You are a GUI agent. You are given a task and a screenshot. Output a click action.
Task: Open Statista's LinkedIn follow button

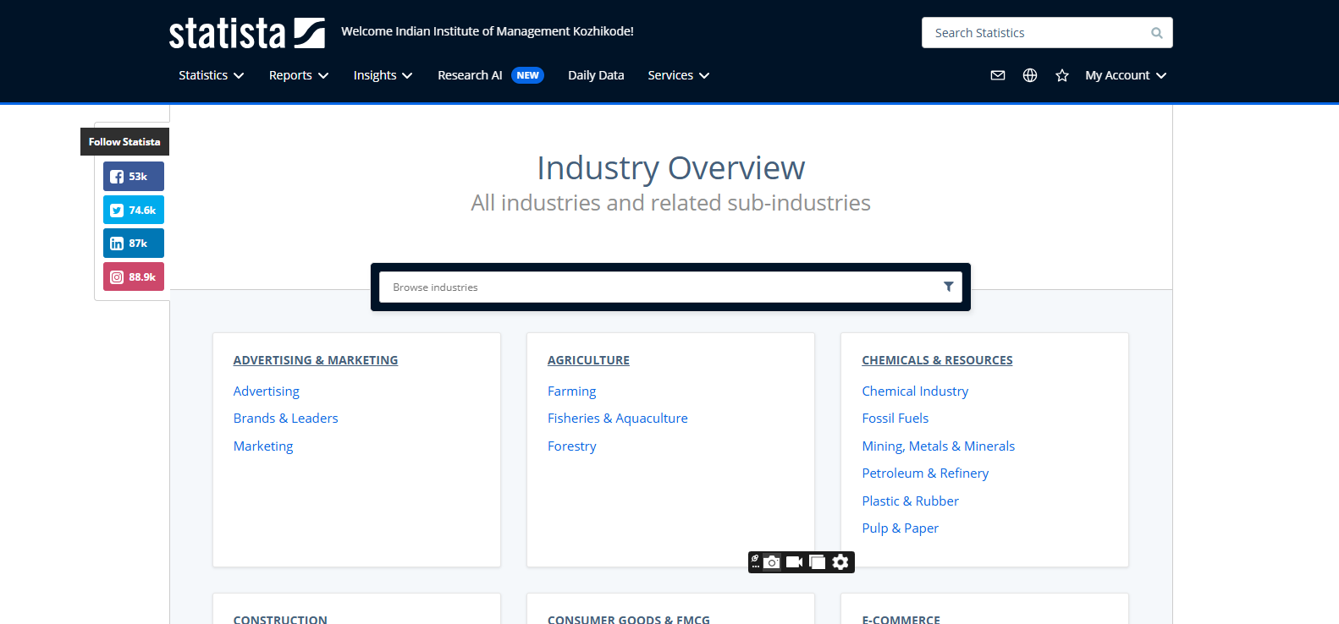(x=133, y=244)
